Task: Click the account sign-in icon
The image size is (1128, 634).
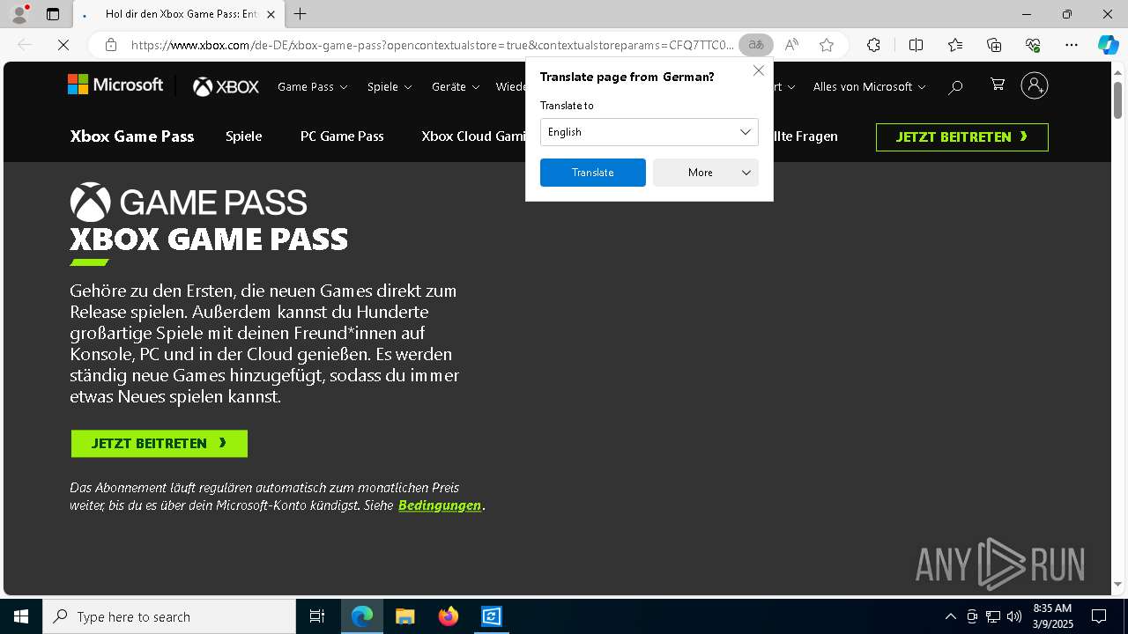Action: (x=1035, y=85)
